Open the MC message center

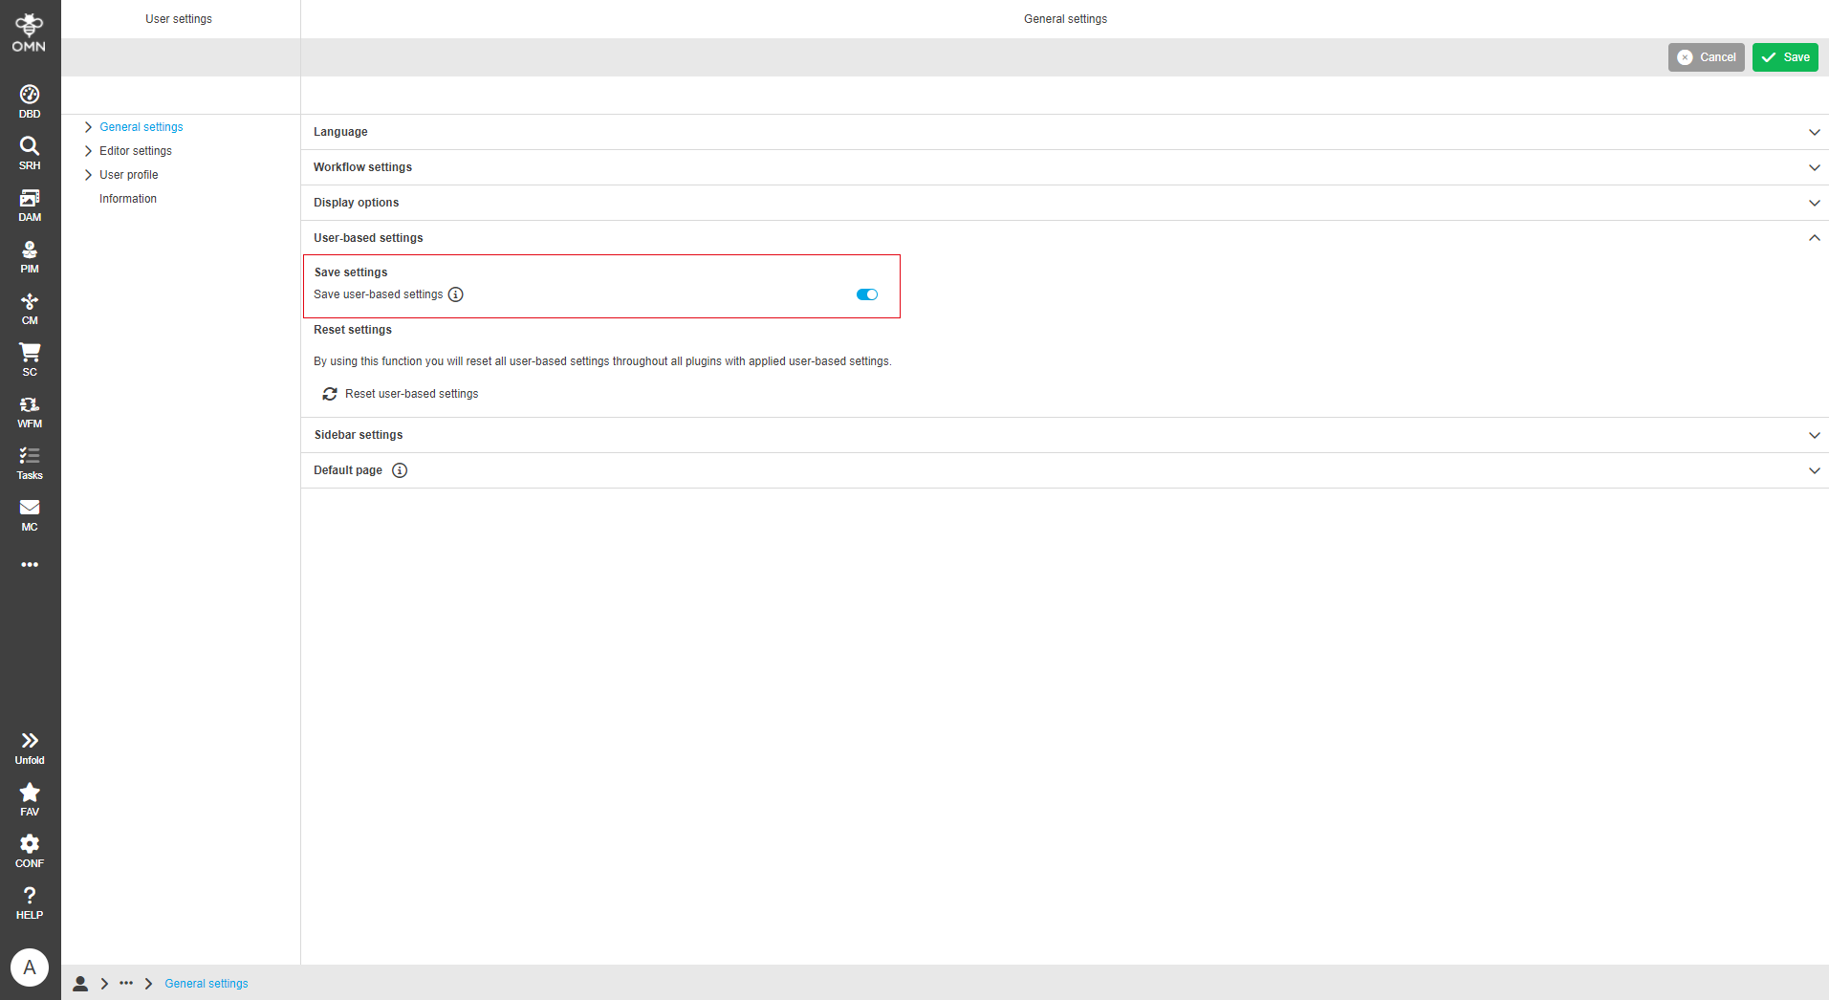(29, 513)
